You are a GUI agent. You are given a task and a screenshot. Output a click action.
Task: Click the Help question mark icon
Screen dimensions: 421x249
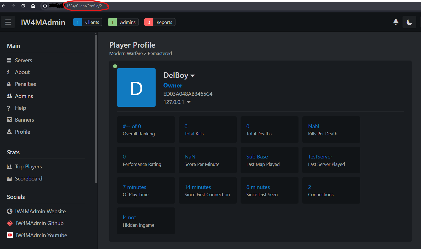click(x=8, y=108)
